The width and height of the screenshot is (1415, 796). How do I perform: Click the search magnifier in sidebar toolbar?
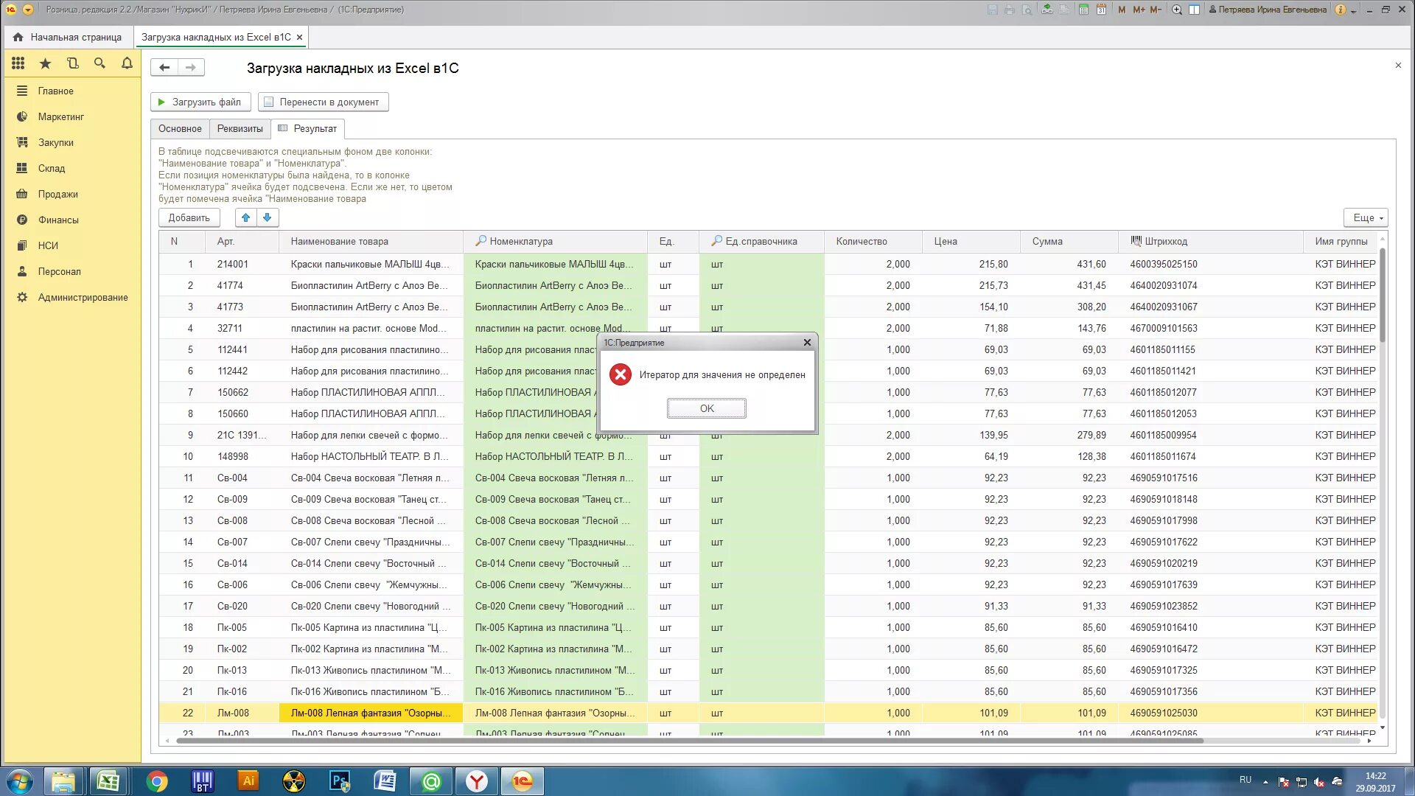[99, 63]
